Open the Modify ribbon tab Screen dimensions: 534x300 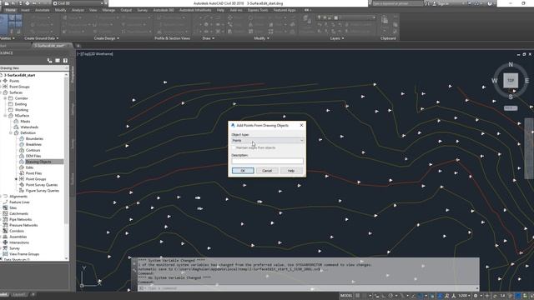(61, 10)
